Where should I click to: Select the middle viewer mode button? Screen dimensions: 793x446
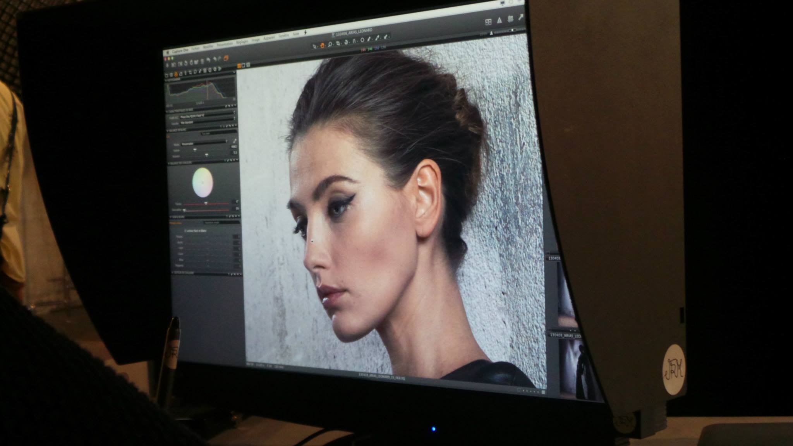(x=243, y=65)
